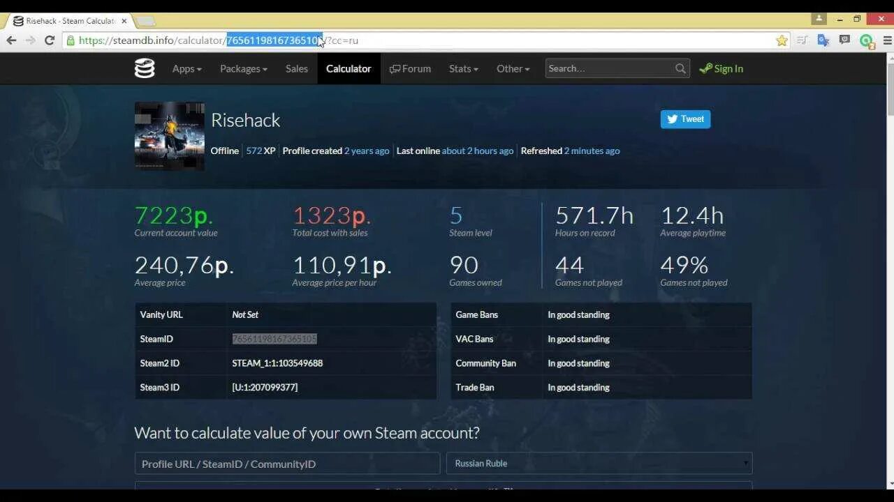The height and width of the screenshot is (502, 894).
Task: Switch to the Calculator tab
Action: click(349, 68)
